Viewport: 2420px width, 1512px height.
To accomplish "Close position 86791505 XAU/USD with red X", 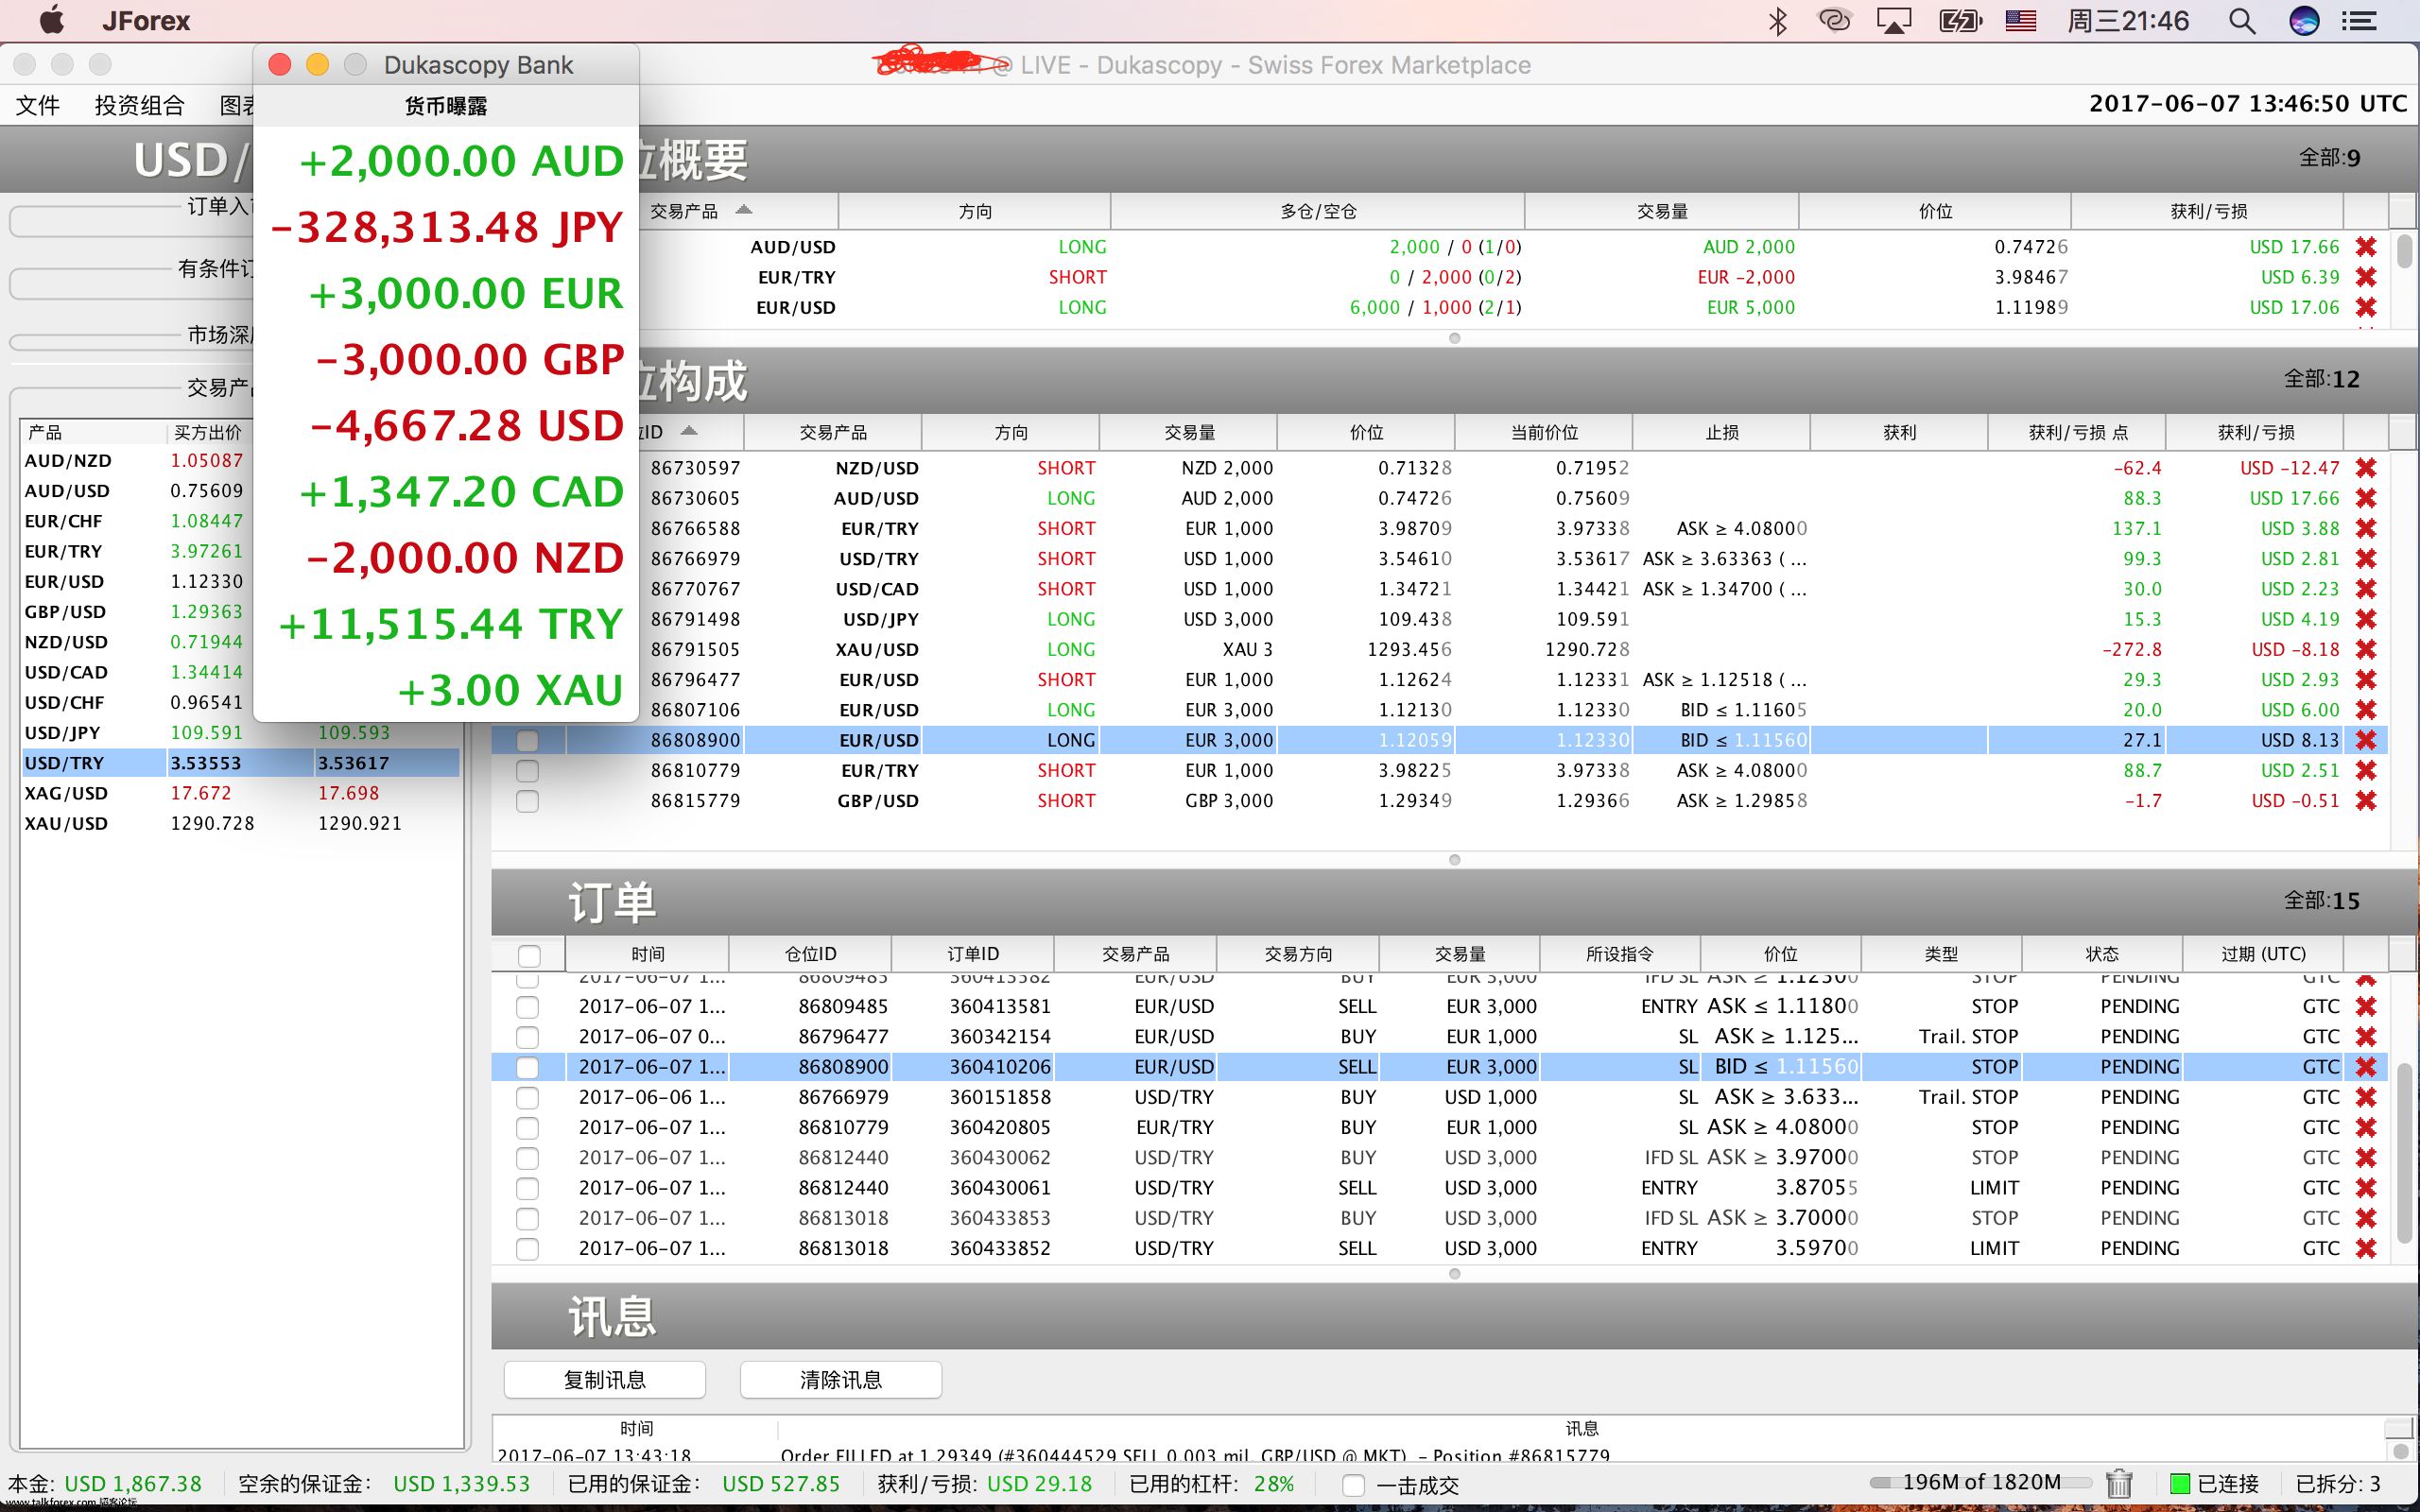I will point(2365,649).
